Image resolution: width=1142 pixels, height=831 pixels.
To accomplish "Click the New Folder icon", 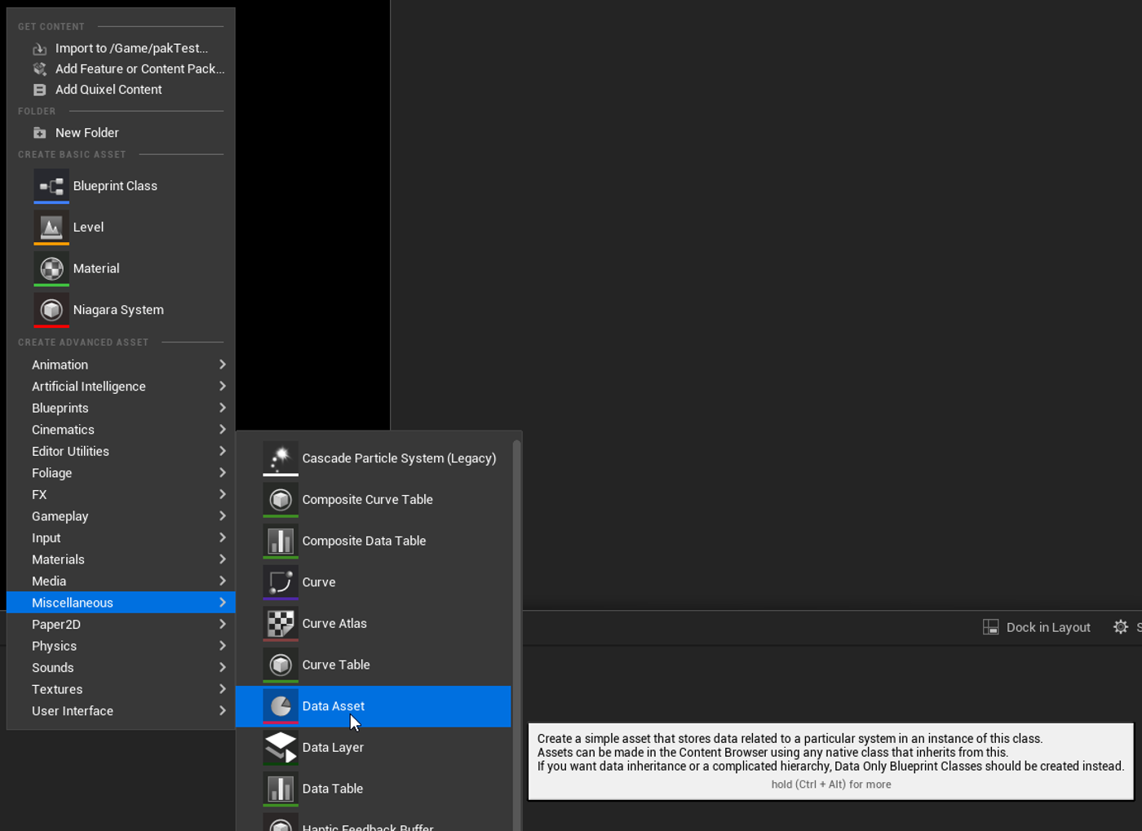I will point(39,133).
